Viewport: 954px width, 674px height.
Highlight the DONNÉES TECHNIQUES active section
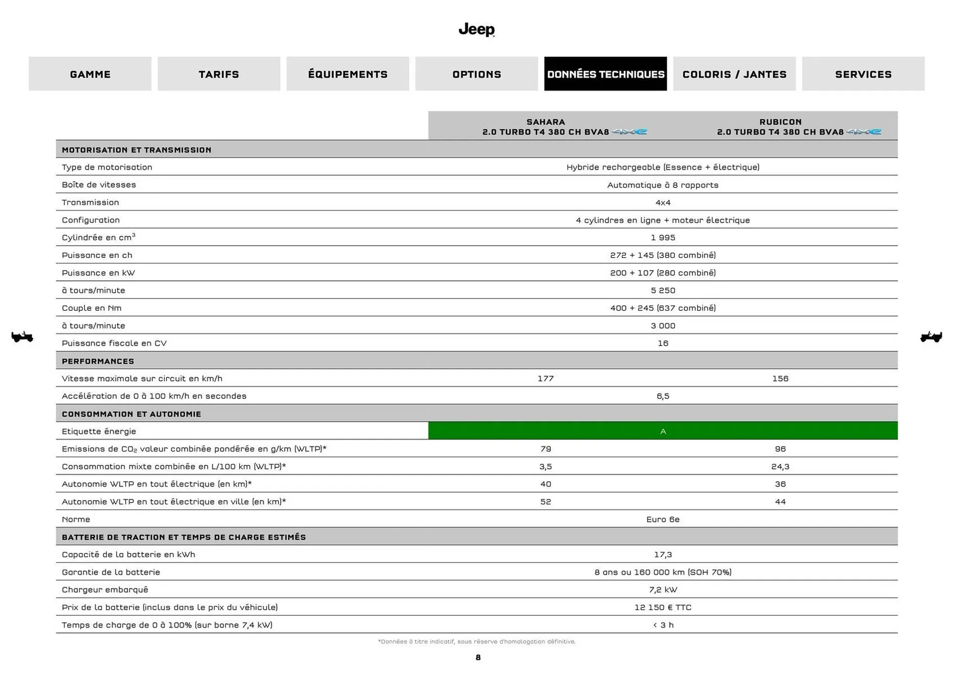[606, 74]
